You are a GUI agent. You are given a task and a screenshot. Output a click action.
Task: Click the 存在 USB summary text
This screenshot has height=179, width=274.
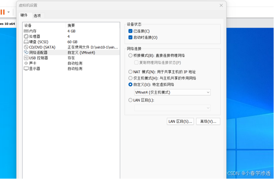click(71, 58)
